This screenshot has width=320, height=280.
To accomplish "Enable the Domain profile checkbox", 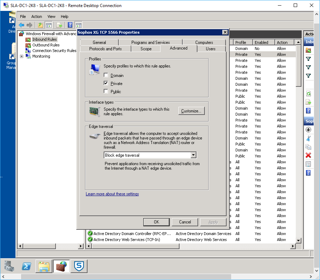I will tap(106, 75).
